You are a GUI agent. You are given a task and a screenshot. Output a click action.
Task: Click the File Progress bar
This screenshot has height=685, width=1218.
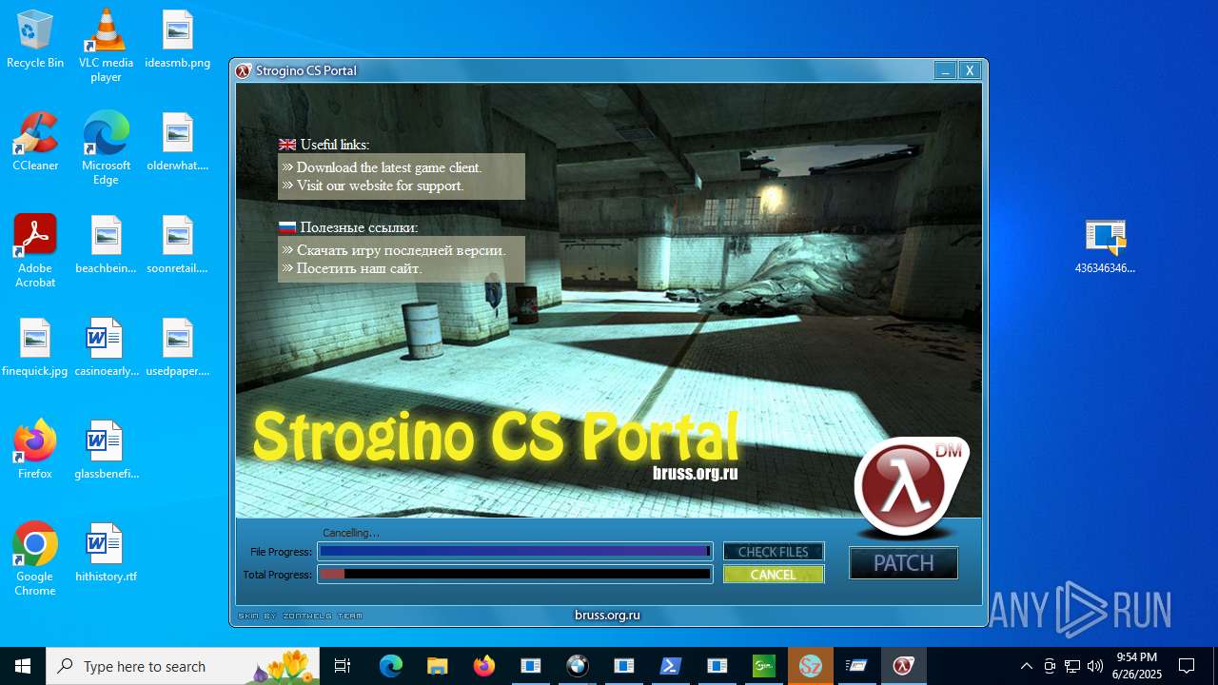coord(515,551)
